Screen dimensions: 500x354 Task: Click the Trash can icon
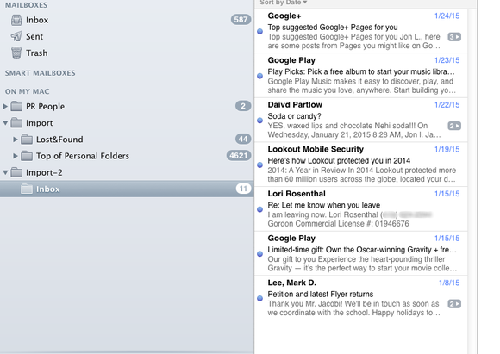tap(16, 53)
